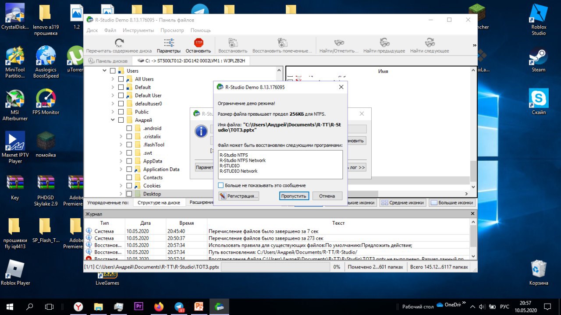
Task: Collapse the Андрей tree node
Action: [113, 120]
